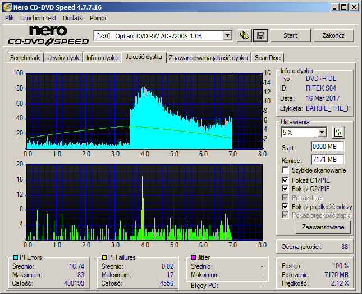Click the Ocena jakości label

tap(301, 247)
